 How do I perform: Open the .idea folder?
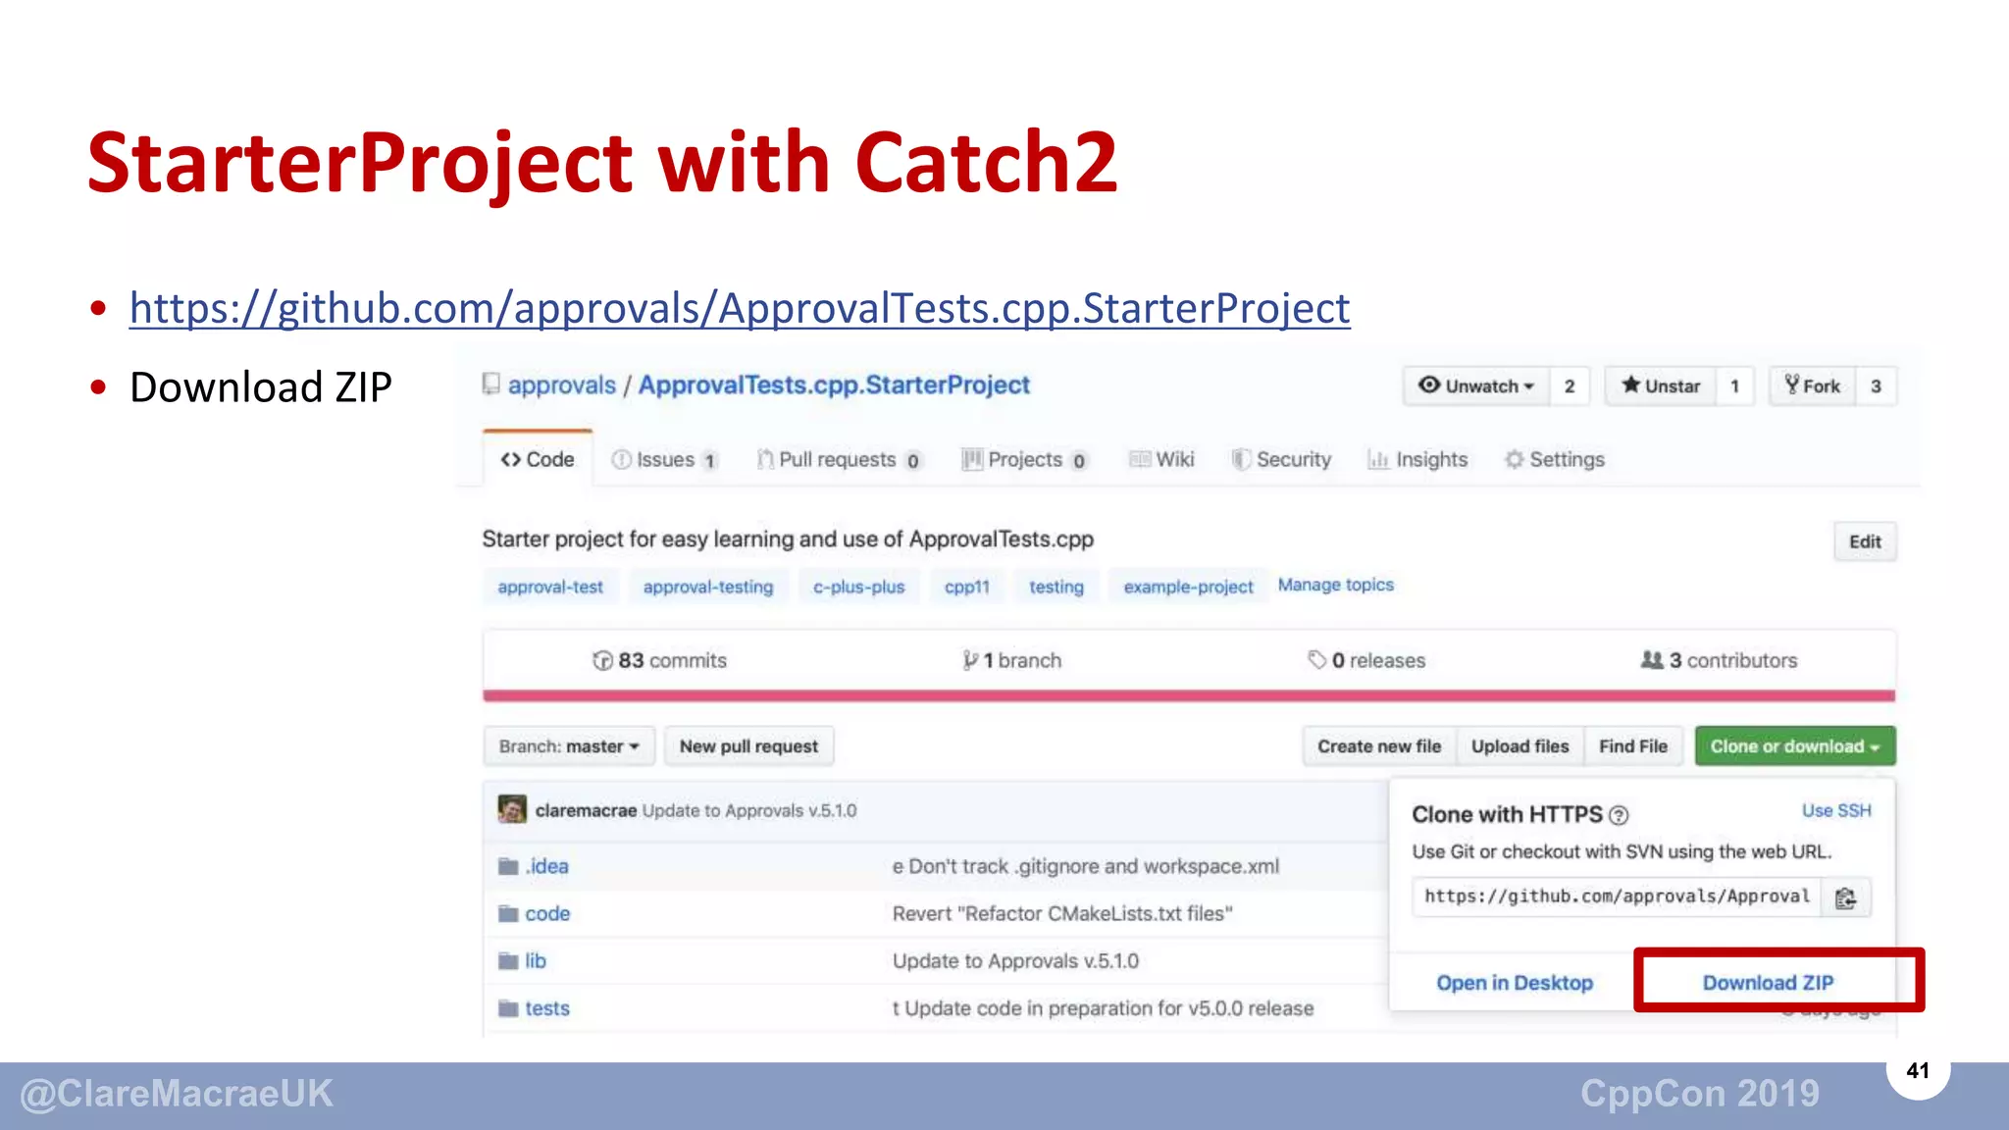(546, 866)
